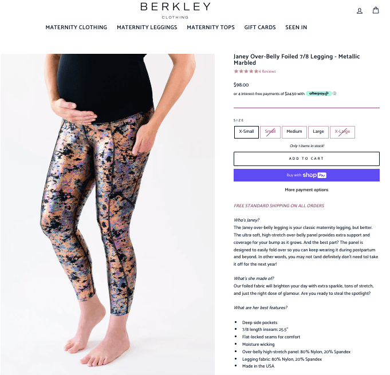Click the Berkley Clothing logo
This screenshot has height=375, width=390.
(x=175, y=10)
